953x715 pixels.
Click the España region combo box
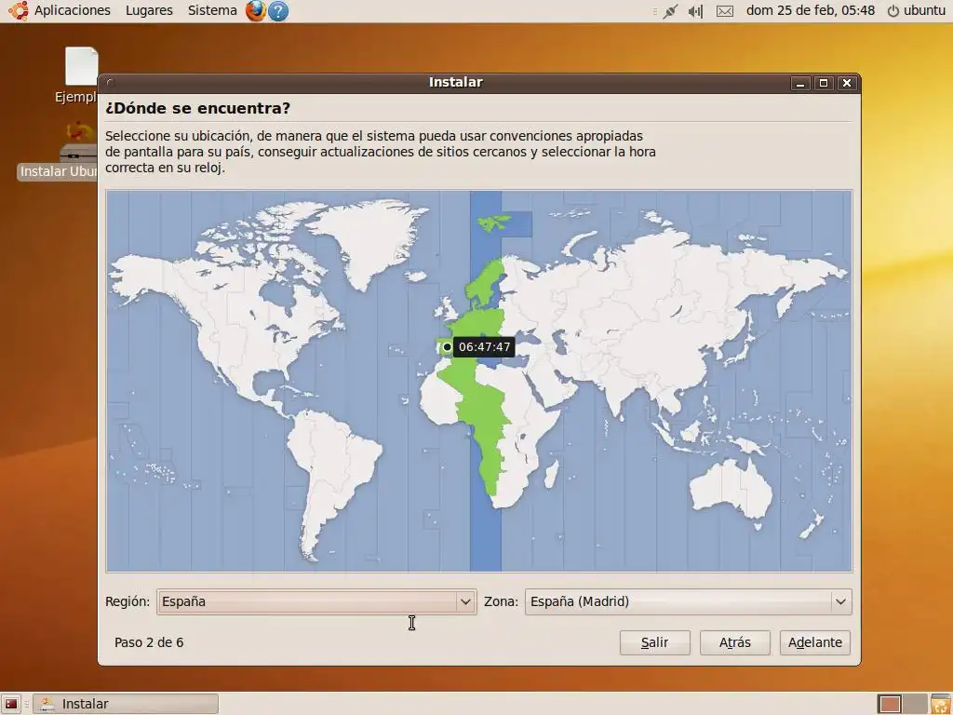click(x=316, y=602)
